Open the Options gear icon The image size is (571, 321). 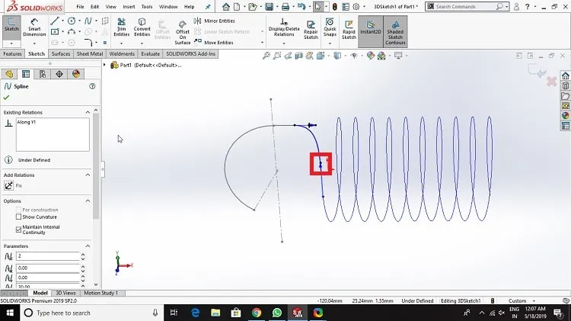(x=356, y=7)
